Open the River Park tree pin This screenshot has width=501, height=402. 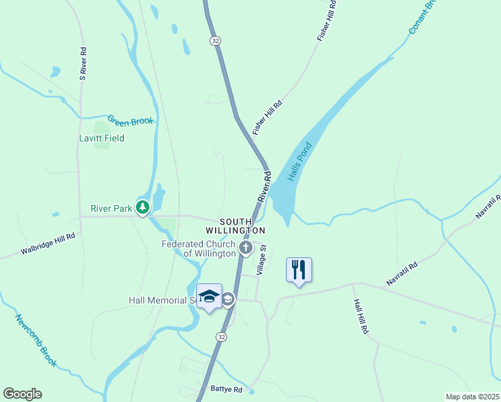tap(143, 208)
